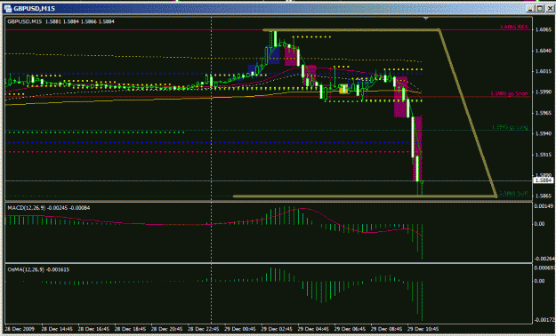The height and width of the screenshot is (336, 556).
Task: Click the current price tag 1.5884
Action: (543, 180)
